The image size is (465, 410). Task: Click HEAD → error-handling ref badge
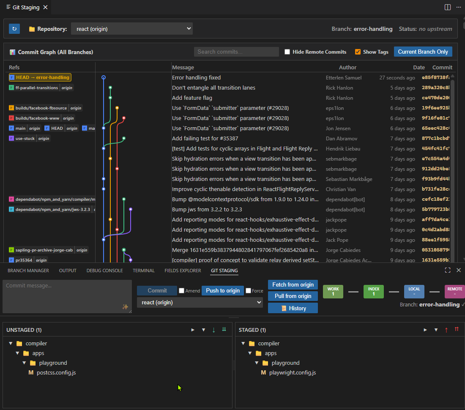coord(40,77)
